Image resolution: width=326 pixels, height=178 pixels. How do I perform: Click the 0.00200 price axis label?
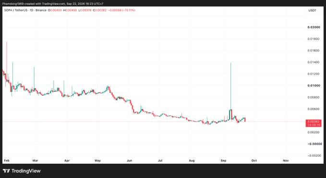pos(314,132)
